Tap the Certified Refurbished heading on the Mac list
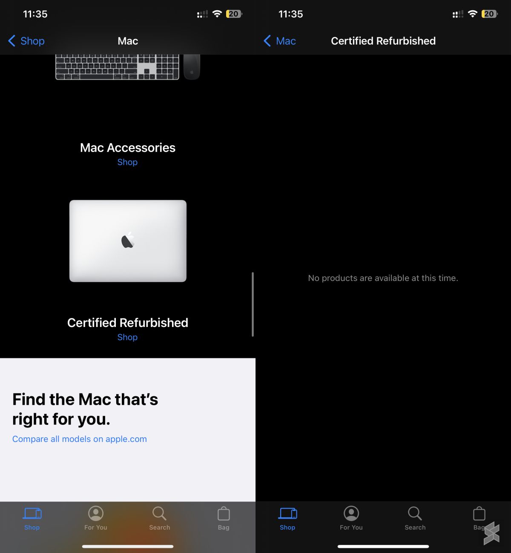Viewport: 511px width, 553px height. click(x=128, y=323)
